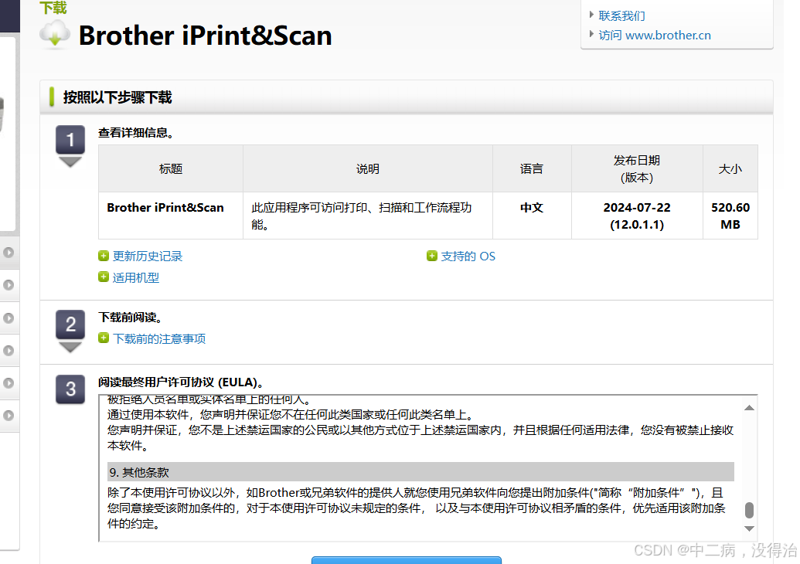The height and width of the screenshot is (564, 800).
Task: Visit www.brother.cn link
Action: click(x=655, y=36)
